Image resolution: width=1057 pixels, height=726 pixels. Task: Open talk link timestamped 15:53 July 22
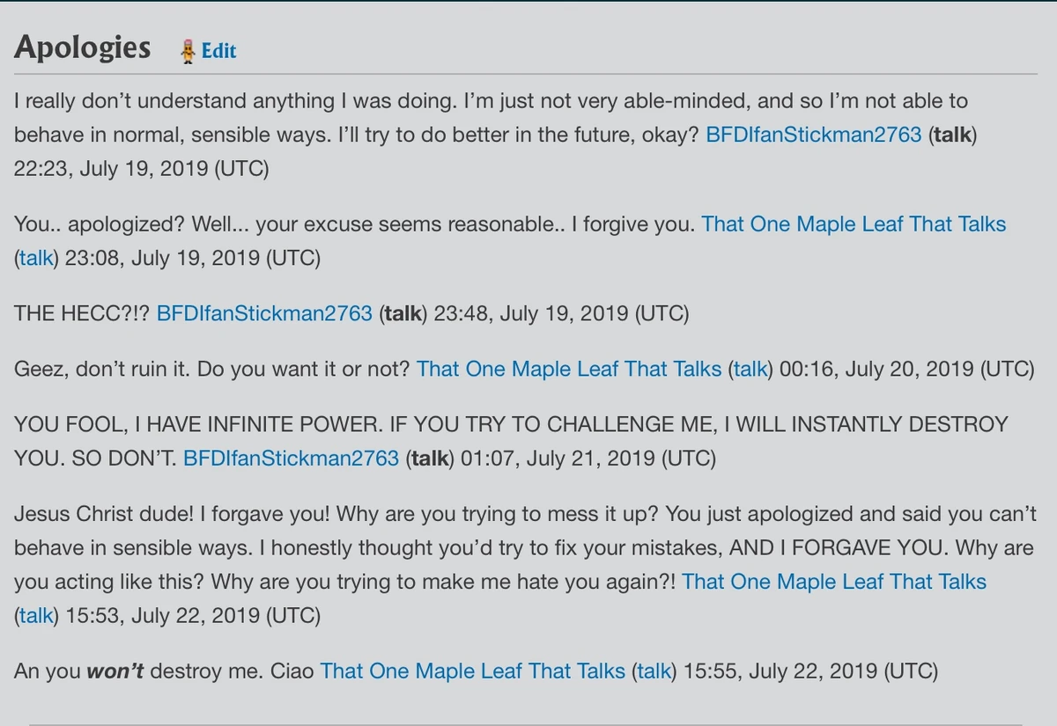(x=35, y=616)
